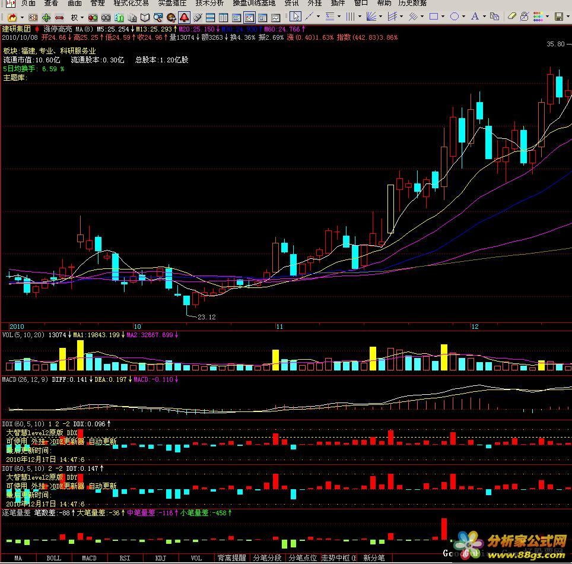572x564 pixels.
Task: Click the month 11 marker on timeline
Action: (x=279, y=327)
